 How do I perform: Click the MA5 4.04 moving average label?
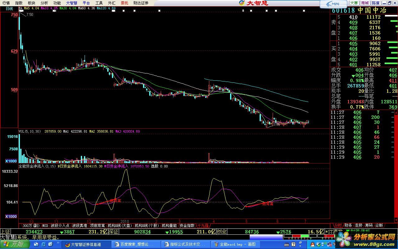coord(32,9)
